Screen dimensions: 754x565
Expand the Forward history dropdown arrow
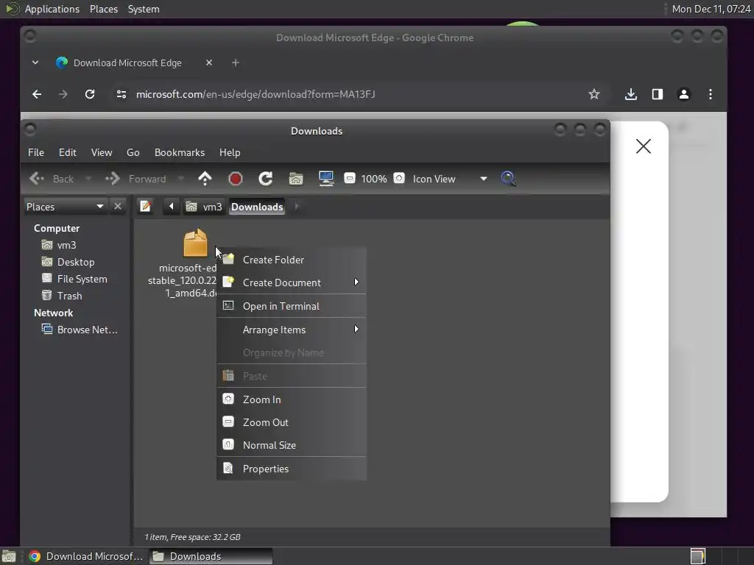click(x=181, y=179)
